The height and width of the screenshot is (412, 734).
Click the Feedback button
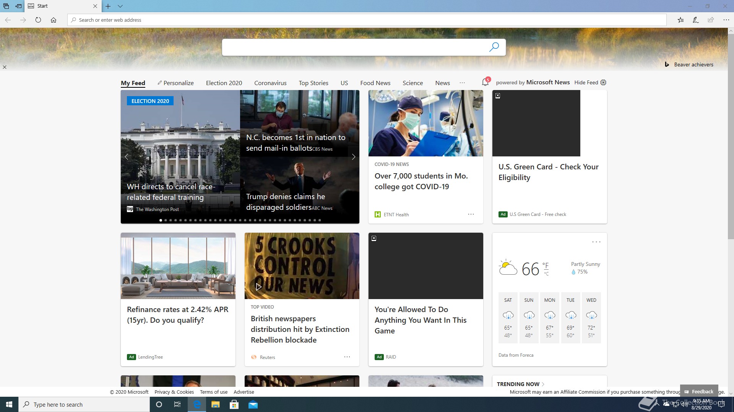(x=699, y=391)
